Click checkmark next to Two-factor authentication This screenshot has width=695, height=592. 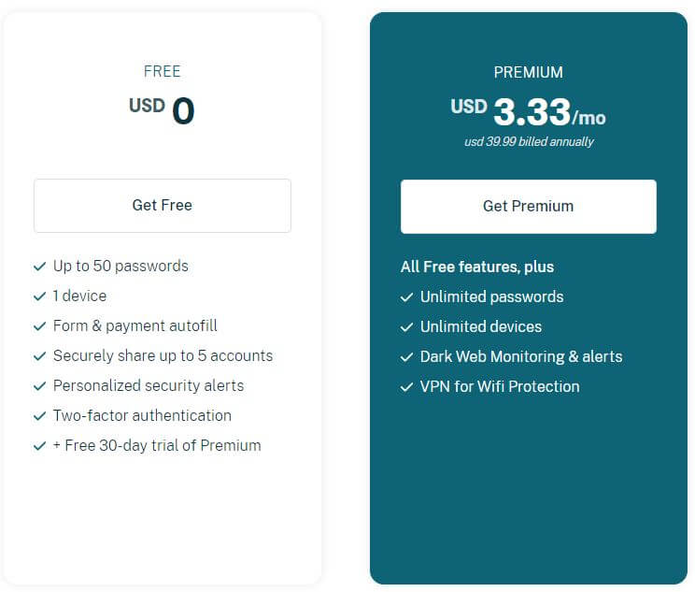point(40,416)
